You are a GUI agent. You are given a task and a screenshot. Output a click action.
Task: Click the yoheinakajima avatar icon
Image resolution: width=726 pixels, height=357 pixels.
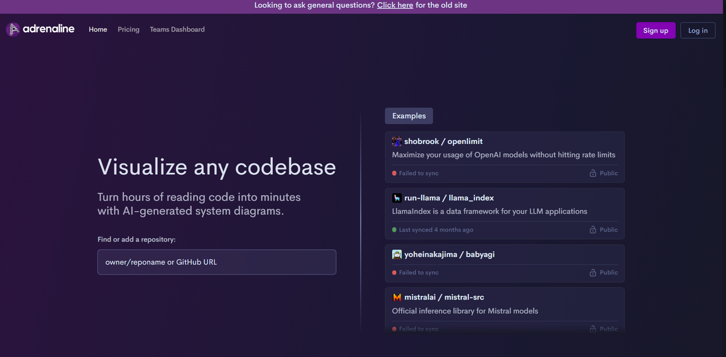[x=397, y=255]
